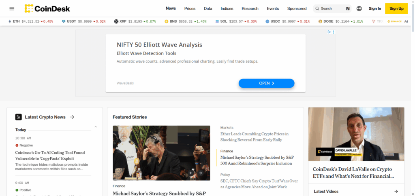Open the hamburger menu icon
This screenshot has width=415, height=196.
[12, 8]
